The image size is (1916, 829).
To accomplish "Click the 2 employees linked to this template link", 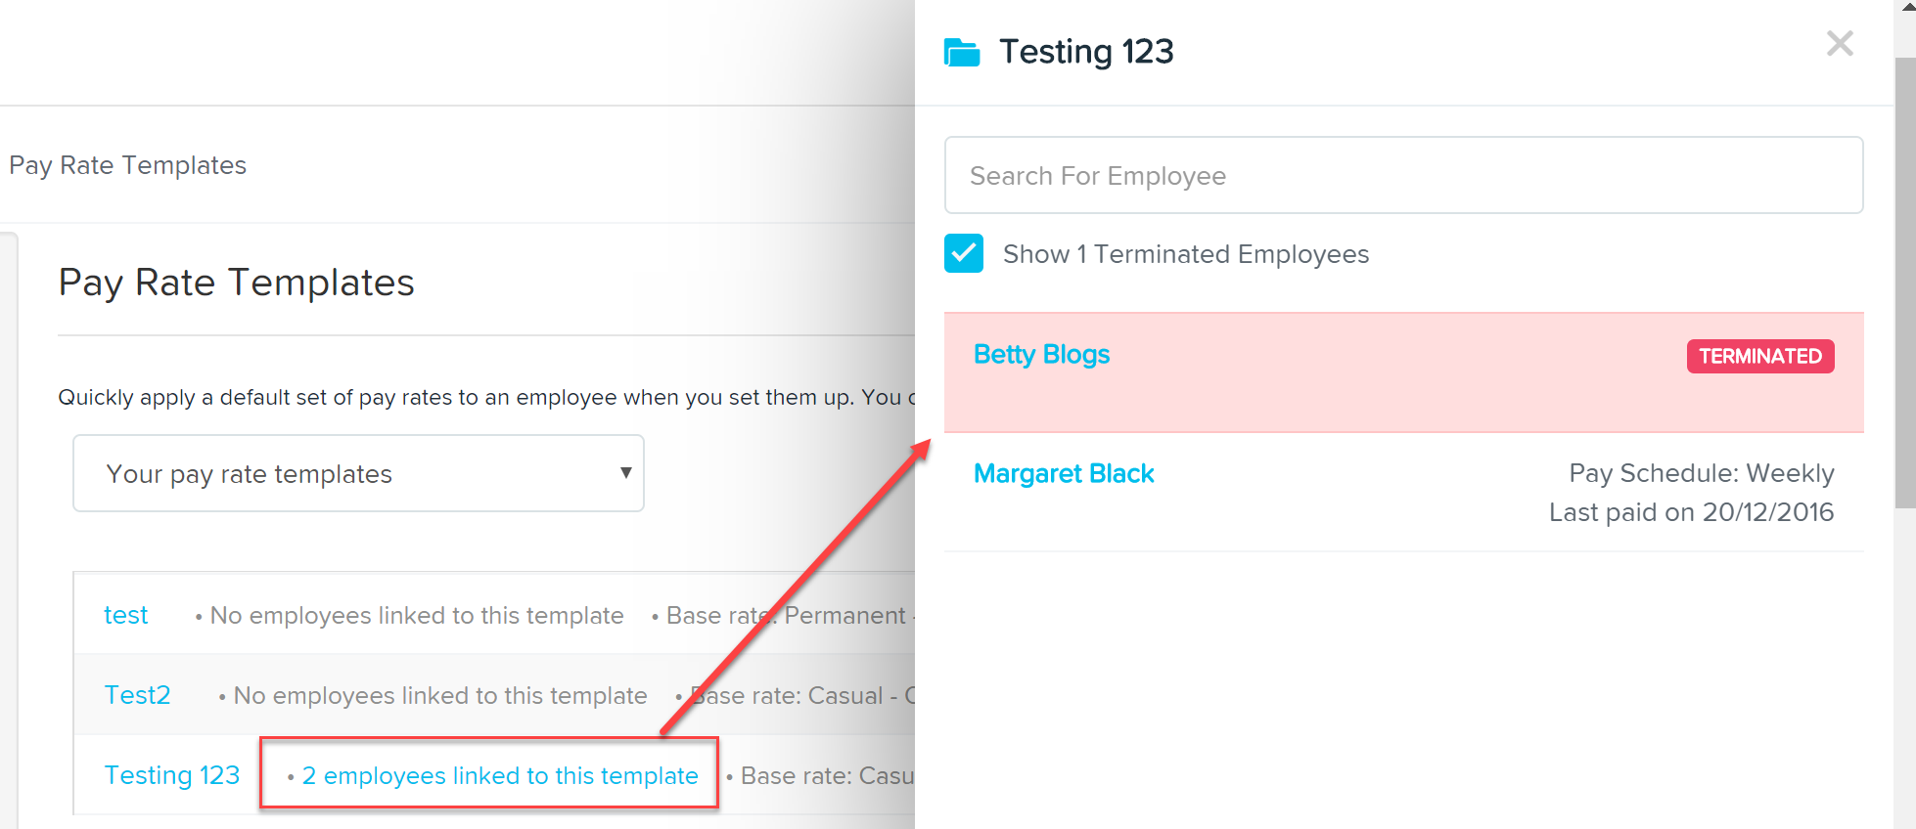I will click(498, 775).
